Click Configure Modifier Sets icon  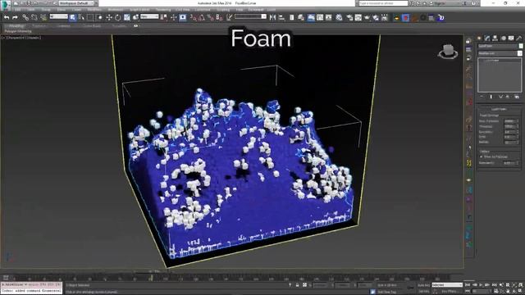tap(517, 97)
